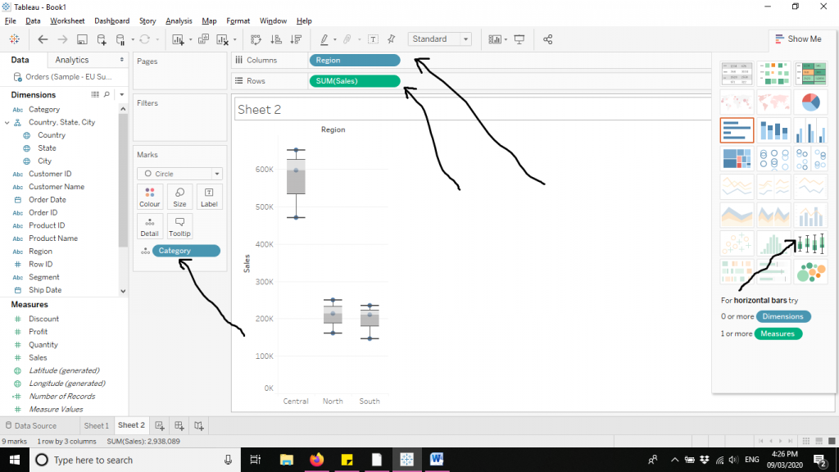Click the Sheet 2 title text
The width and height of the screenshot is (839, 472).
click(259, 110)
